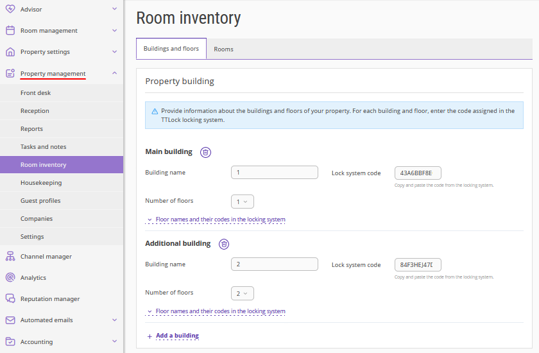Click the Main building lock system code field

coord(418,173)
